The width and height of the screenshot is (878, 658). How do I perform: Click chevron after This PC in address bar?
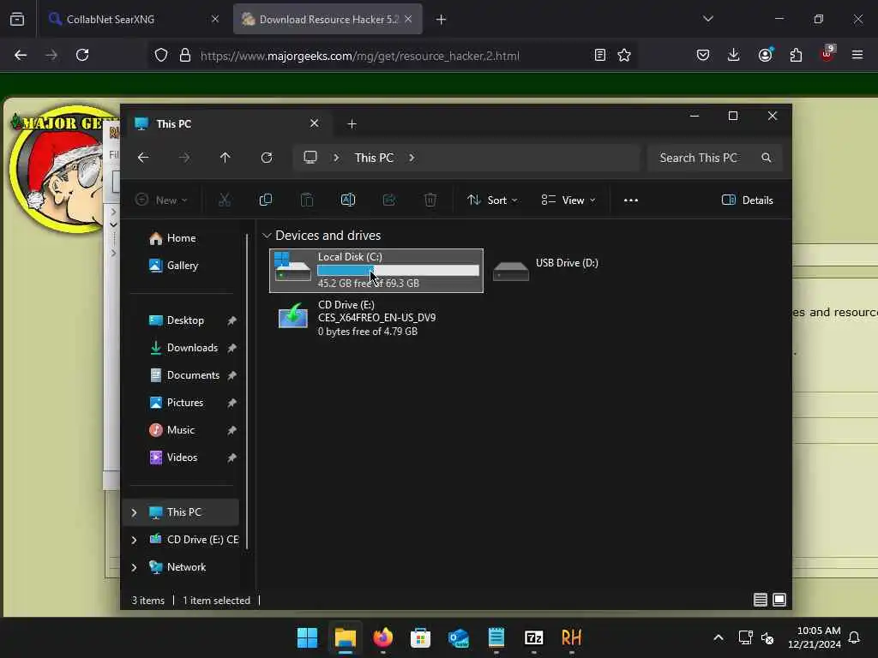412,158
